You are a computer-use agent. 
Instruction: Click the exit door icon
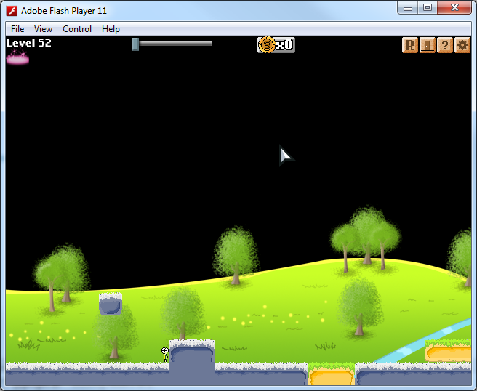click(x=428, y=45)
